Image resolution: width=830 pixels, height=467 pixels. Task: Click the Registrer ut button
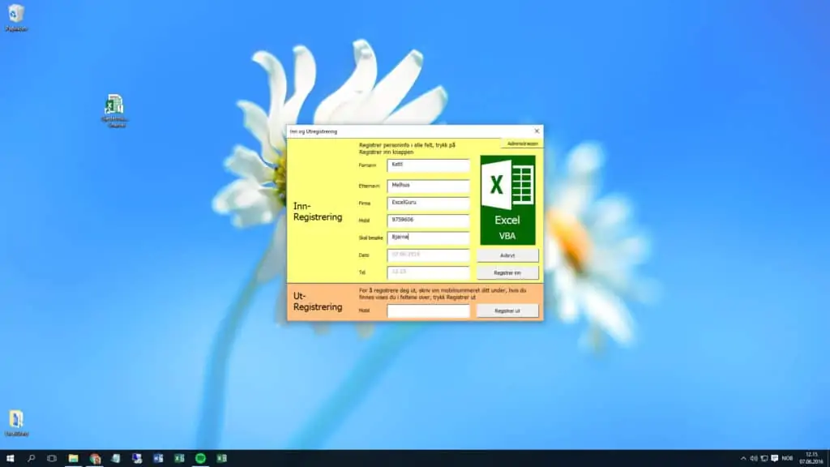[x=507, y=311]
